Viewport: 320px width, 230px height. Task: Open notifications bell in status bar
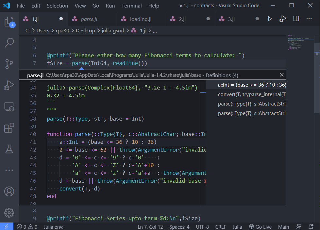coord(311,227)
